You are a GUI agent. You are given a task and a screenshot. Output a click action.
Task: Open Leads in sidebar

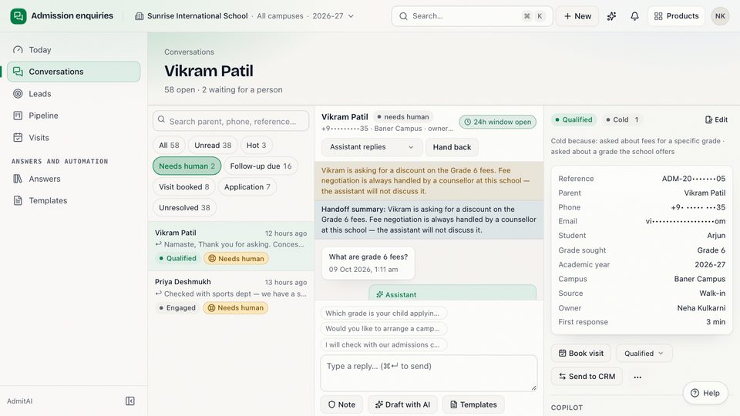pos(74,93)
